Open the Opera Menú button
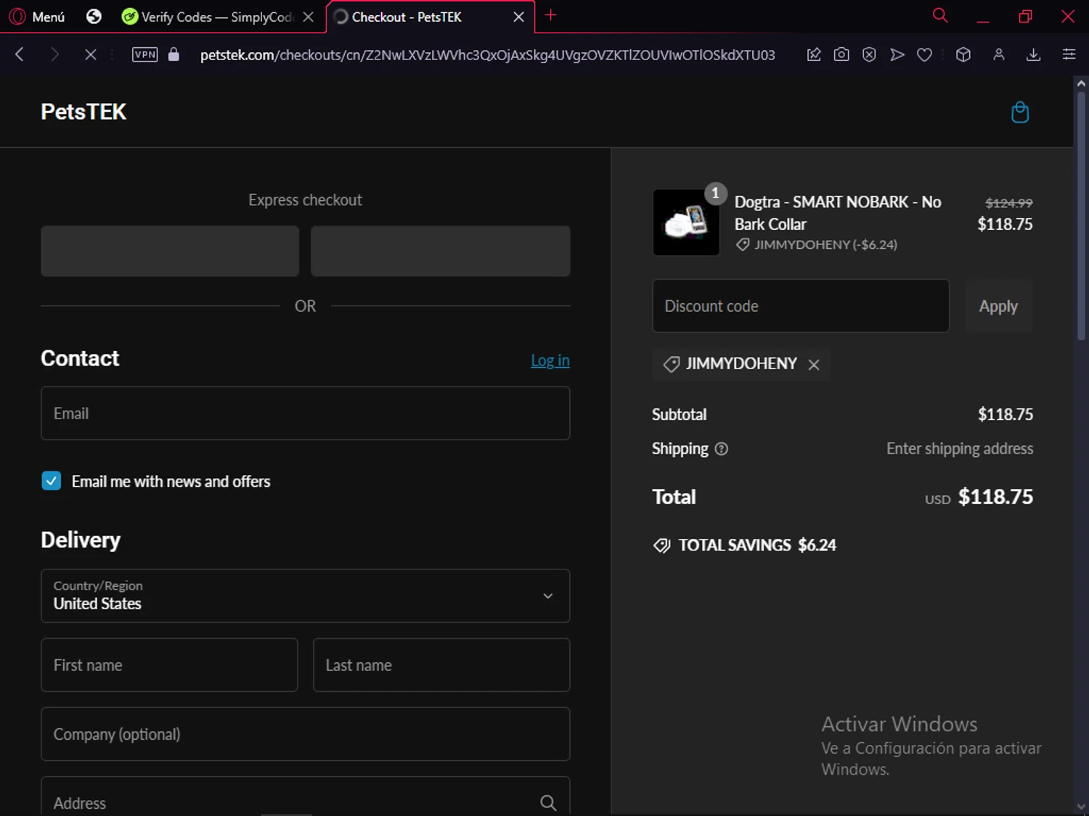Screen dimensions: 1089x816 37,16
